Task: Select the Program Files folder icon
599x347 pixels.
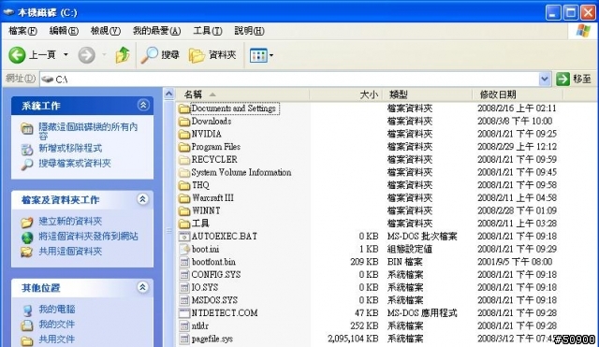Action: click(184, 147)
